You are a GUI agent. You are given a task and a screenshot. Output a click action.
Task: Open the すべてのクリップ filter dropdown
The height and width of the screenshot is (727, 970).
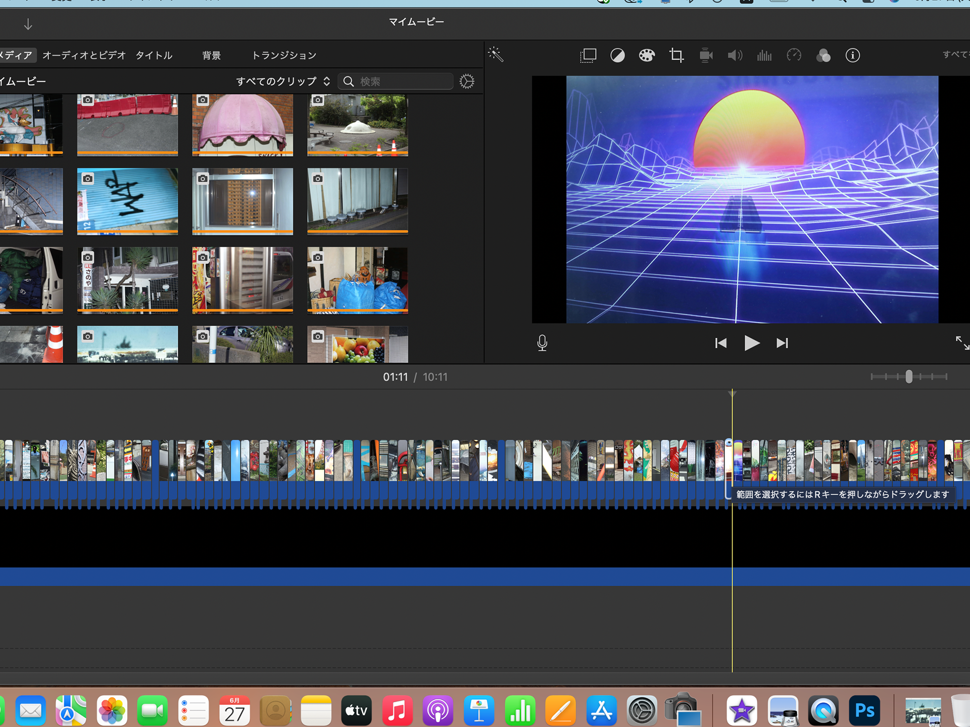pyautogui.click(x=283, y=81)
